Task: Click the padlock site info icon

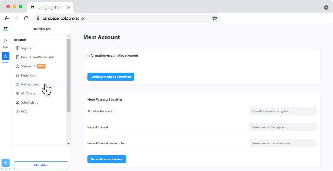Action: [38, 18]
